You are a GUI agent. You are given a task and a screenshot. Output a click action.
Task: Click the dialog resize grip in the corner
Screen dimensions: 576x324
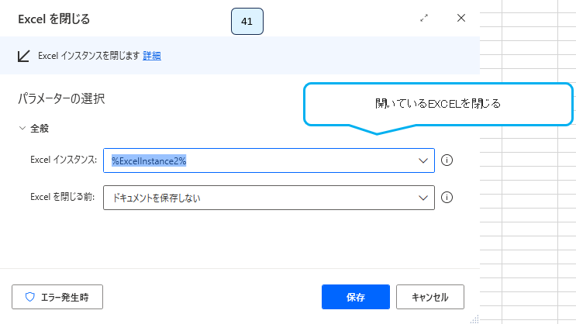(x=474, y=319)
